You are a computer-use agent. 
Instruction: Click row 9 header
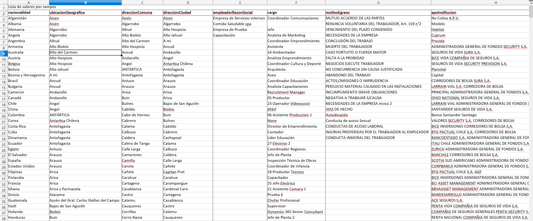4,53
